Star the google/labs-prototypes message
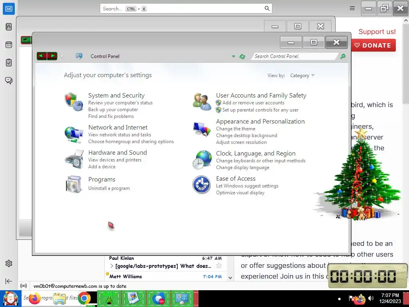This screenshot has width=409, height=307. point(219,266)
